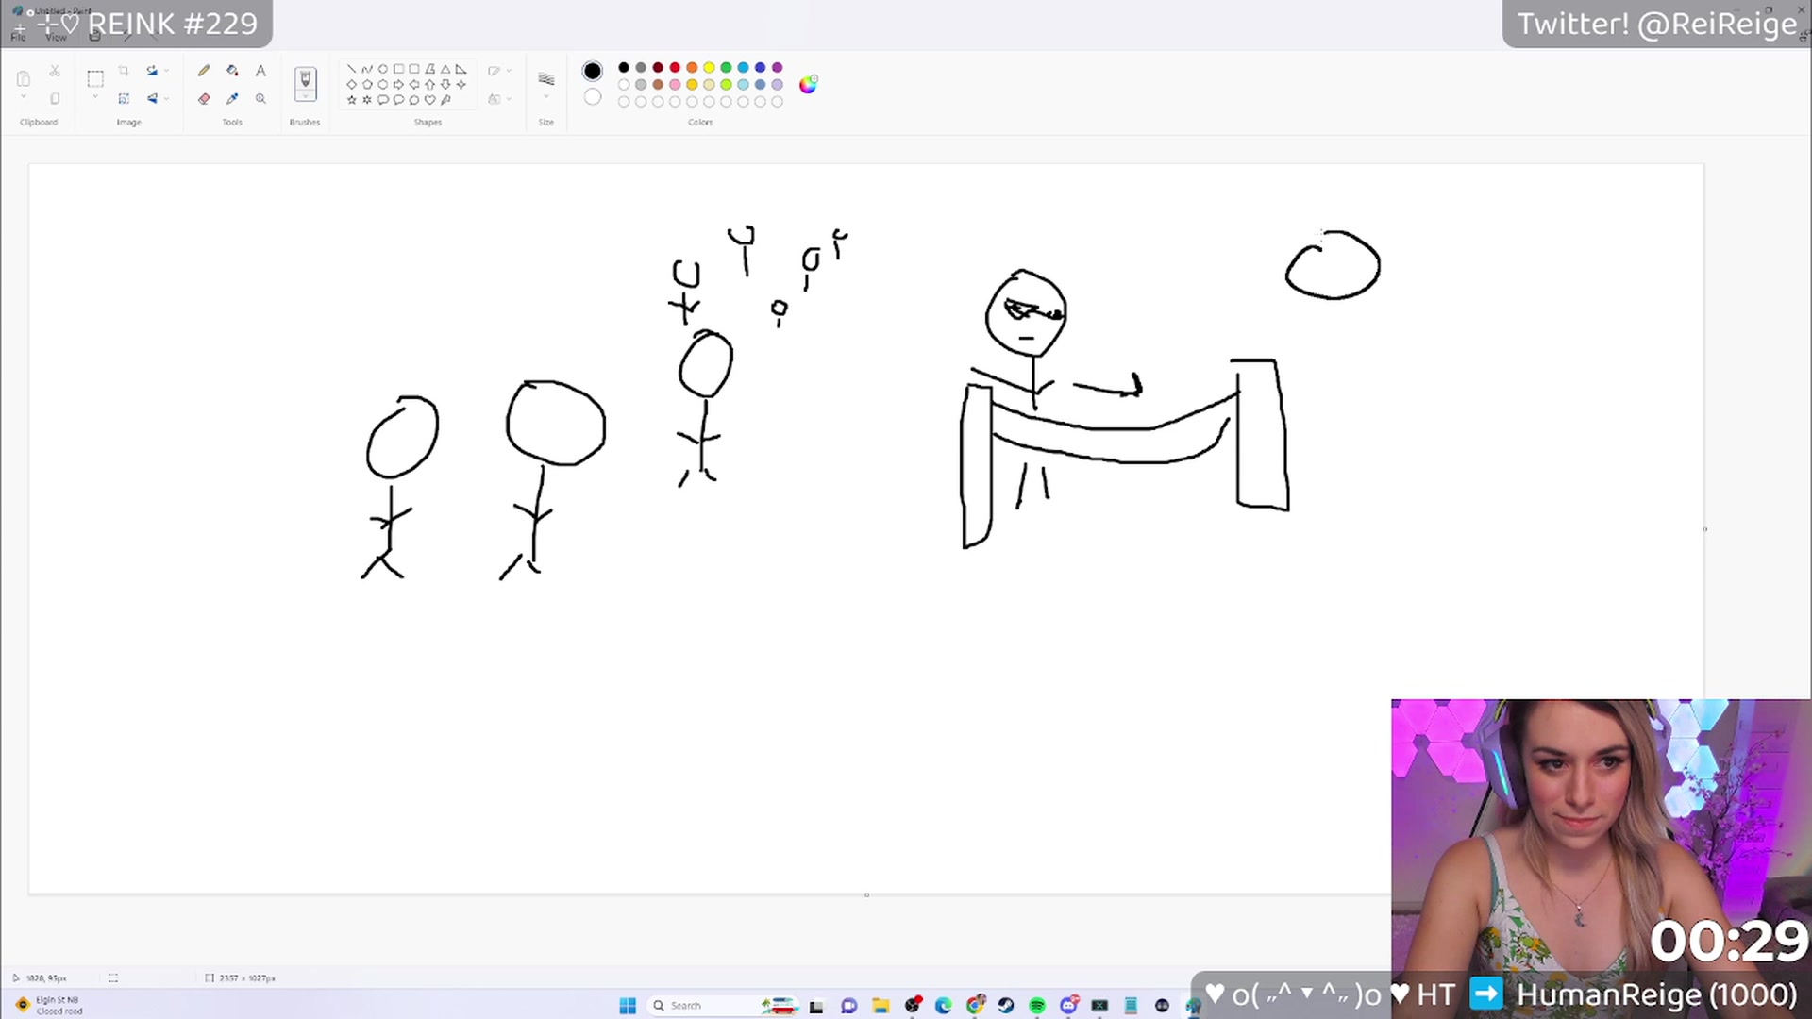The height and width of the screenshot is (1019, 1812).
Task: Expand the Rotate options arrow
Action: (x=167, y=71)
